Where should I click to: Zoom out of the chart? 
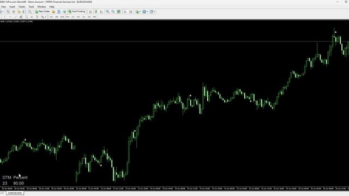click(x=113, y=11)
